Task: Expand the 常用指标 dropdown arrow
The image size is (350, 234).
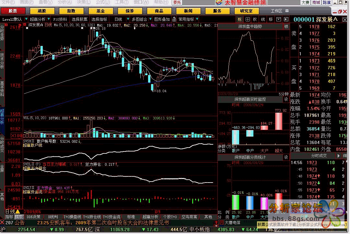Action: click(197, 19)
